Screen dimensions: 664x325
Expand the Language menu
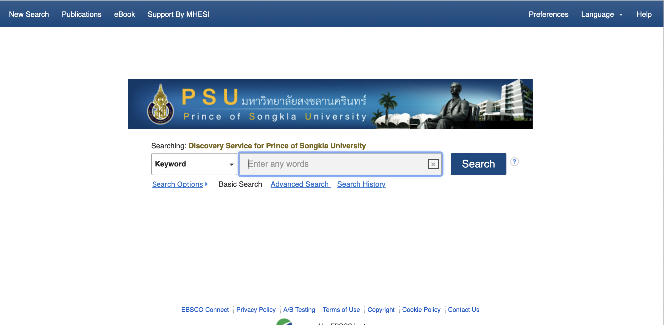pos(602,14)
